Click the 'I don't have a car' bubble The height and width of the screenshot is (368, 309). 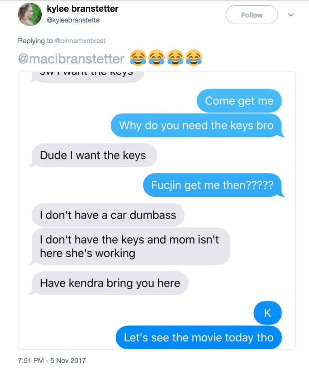click(108, 215)
